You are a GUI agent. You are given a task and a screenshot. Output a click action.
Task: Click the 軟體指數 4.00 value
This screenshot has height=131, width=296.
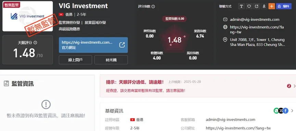click(x=157, y=58)
